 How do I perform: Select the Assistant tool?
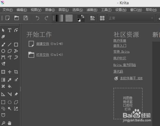tap(3, 94)
